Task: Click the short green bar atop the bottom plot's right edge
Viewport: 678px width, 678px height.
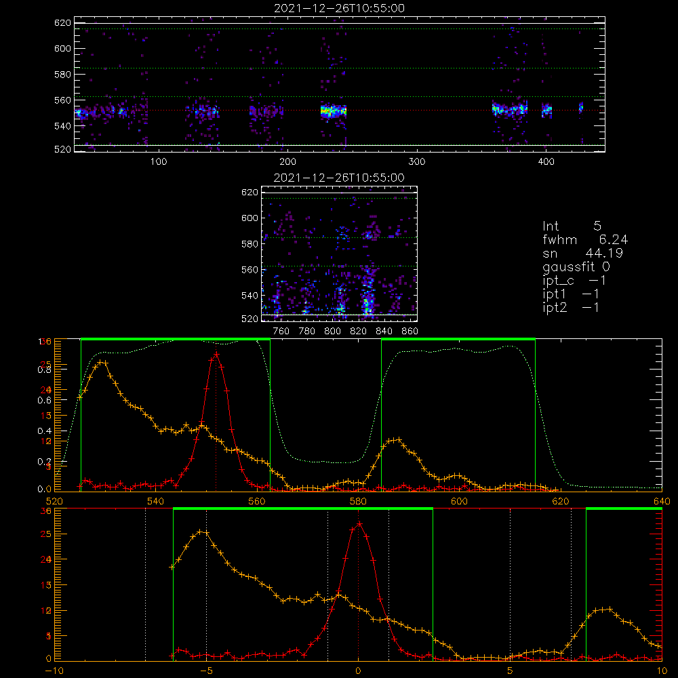Action: point(624,509)
